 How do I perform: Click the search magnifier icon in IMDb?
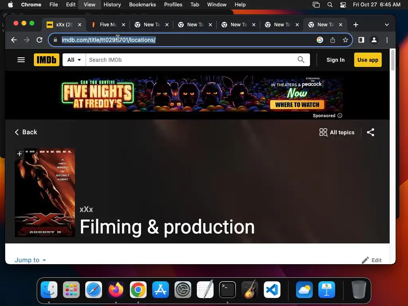click(301, 60)
